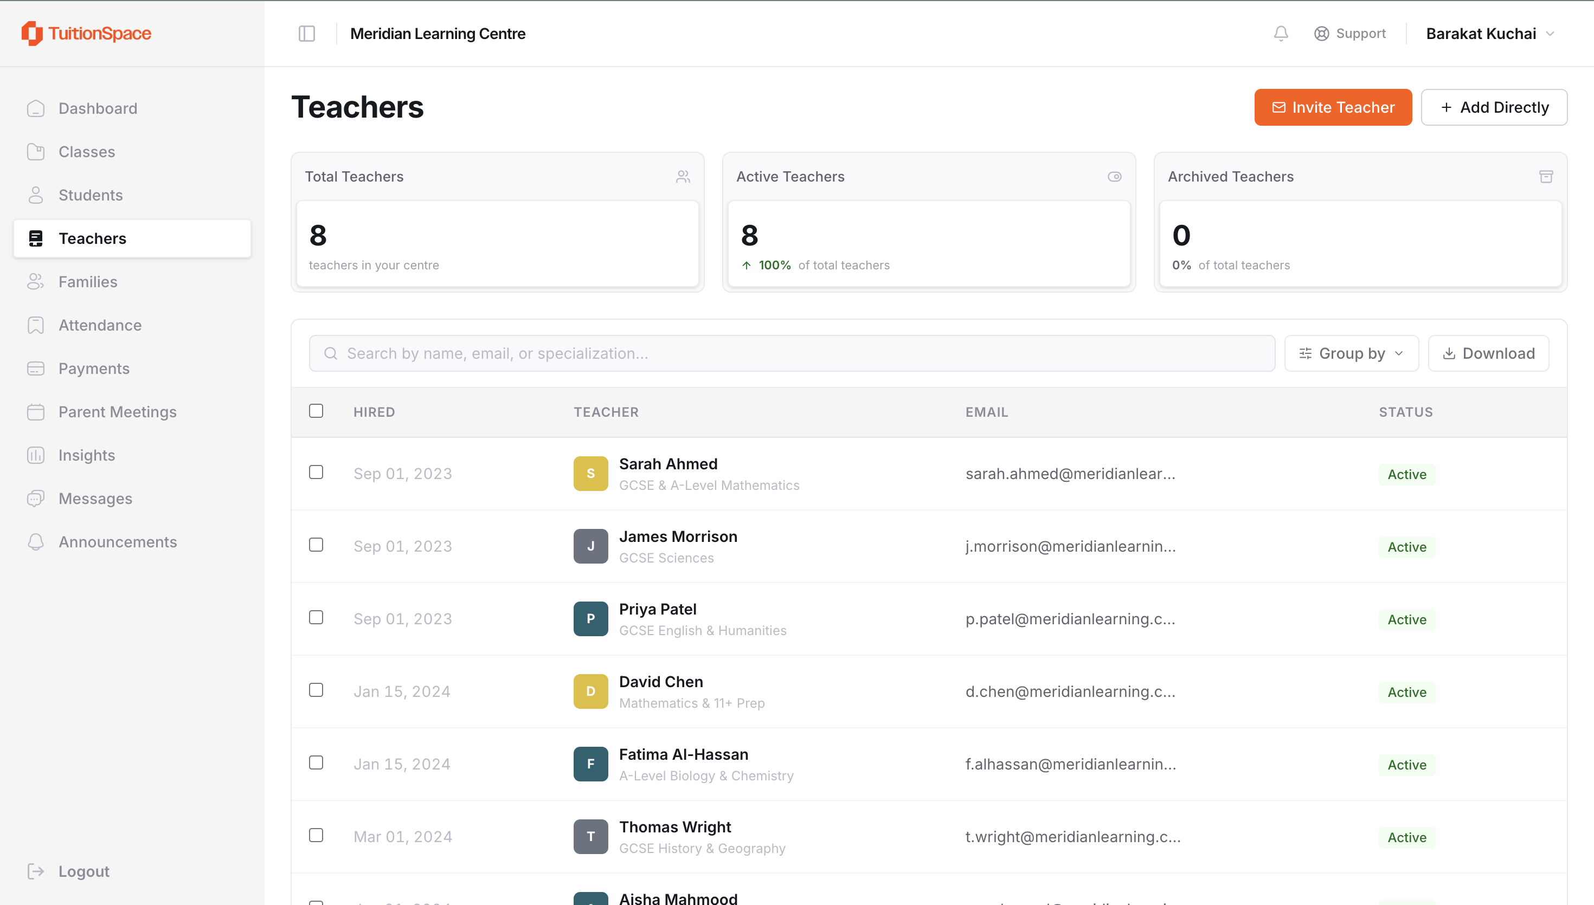Image resolution: width=1594 pixels, height=905 pixels.
Task: Click Meridian Learning Centre title
Action: (x=438, y=34)
